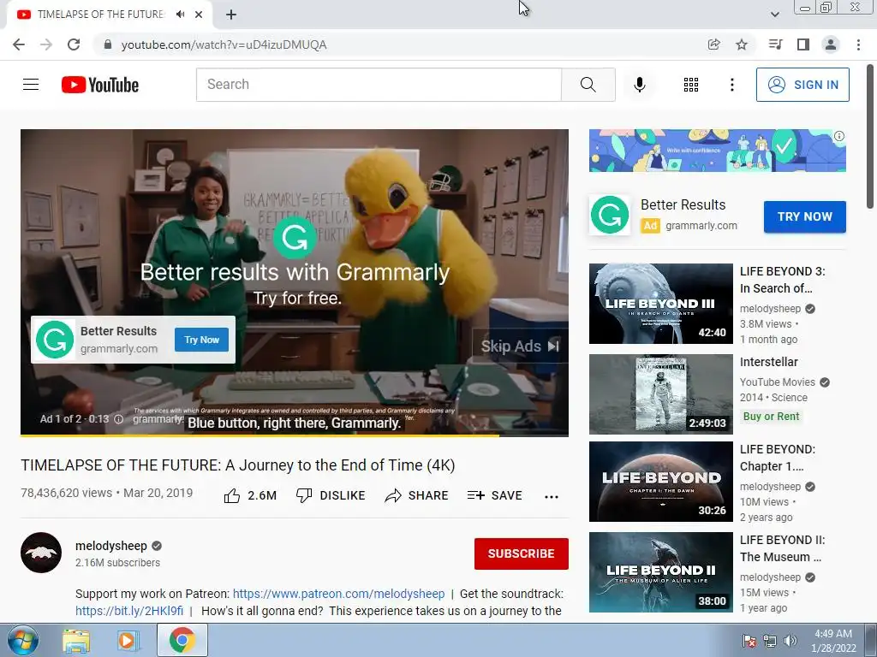Start voice search with the microphone icon

[x=640, y=85]
